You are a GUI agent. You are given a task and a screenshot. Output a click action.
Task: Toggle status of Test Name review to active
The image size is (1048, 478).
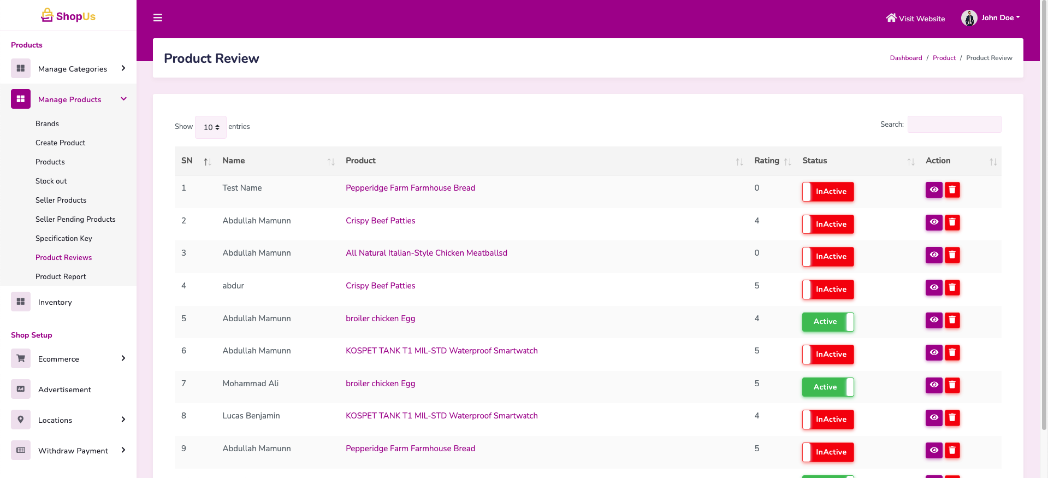pyautogui.click(x=827, y=192)
